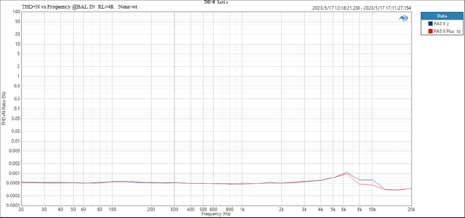465x218 pixels.
Task: Select the PA5 II trace label in legend
Action: (x=439, y=24)
